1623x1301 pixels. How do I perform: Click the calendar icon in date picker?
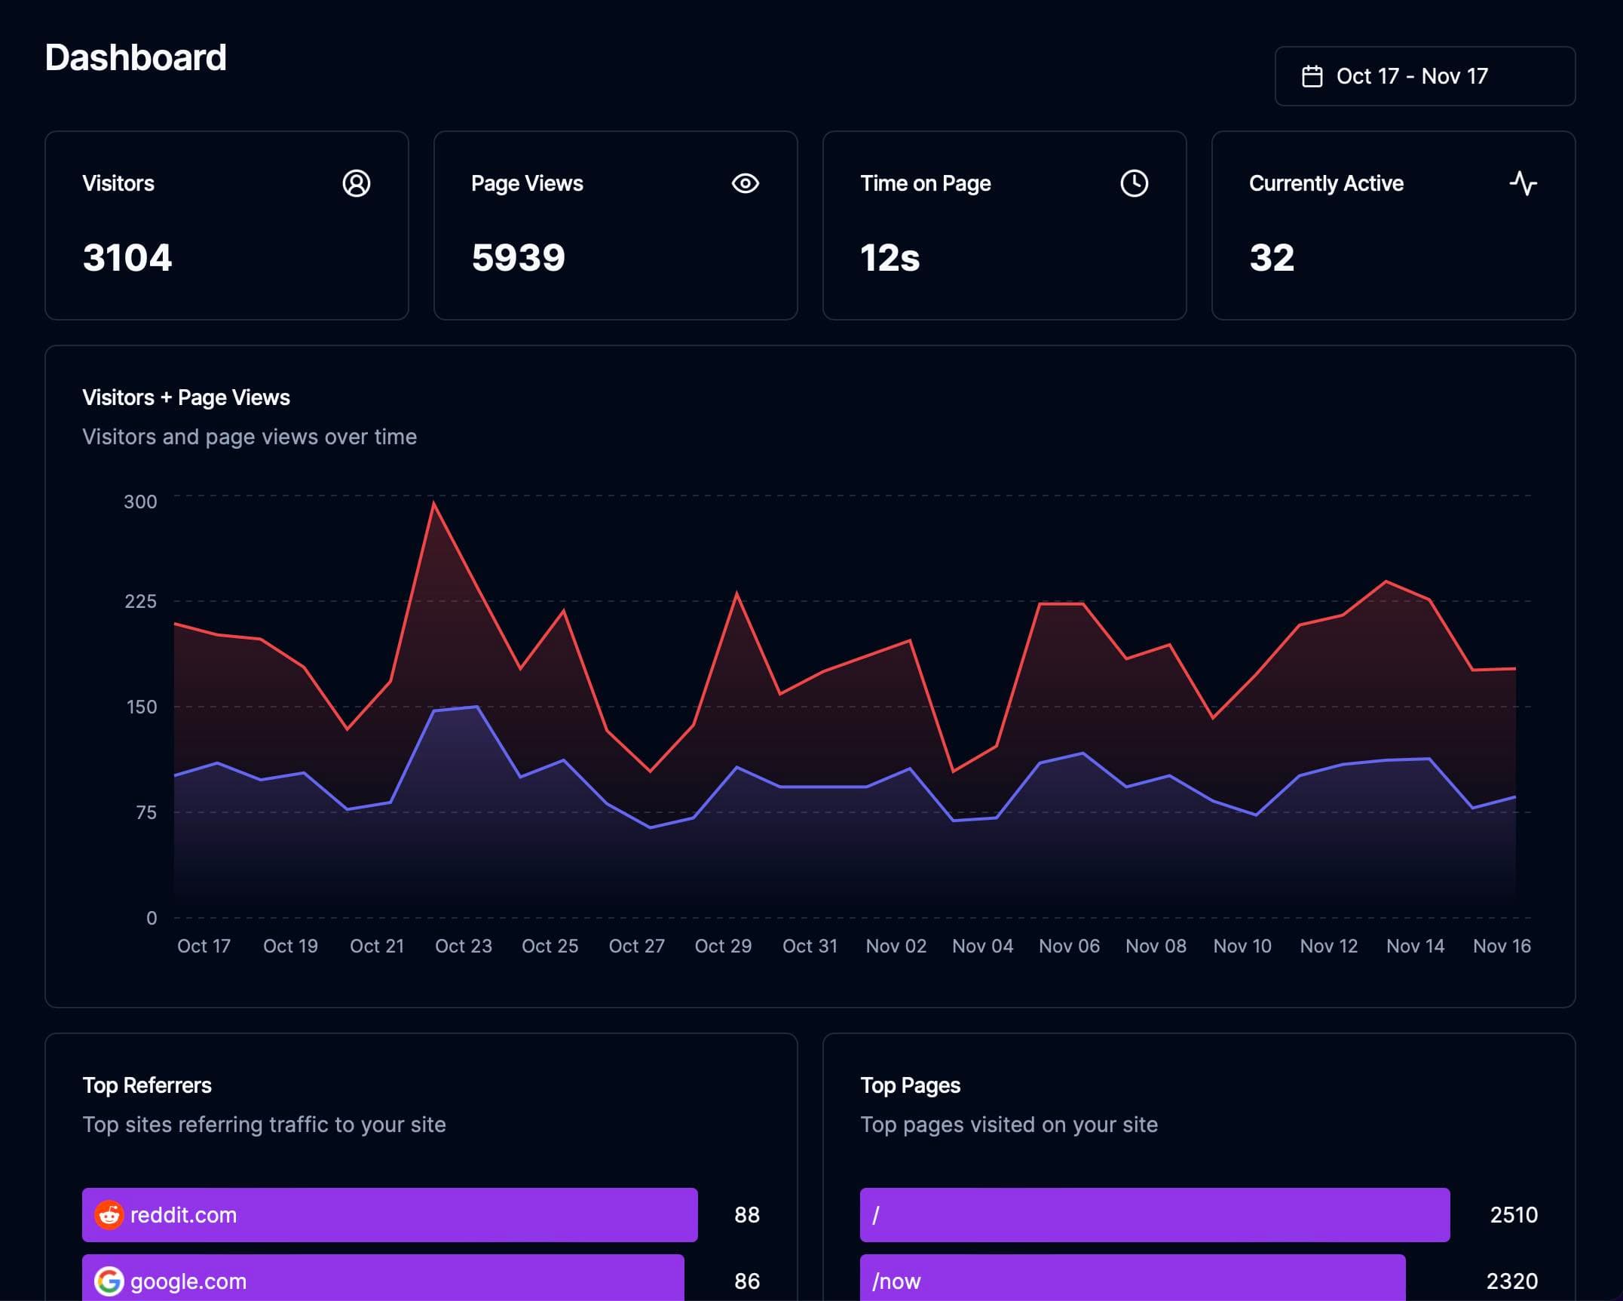(x=1312, y=76)
